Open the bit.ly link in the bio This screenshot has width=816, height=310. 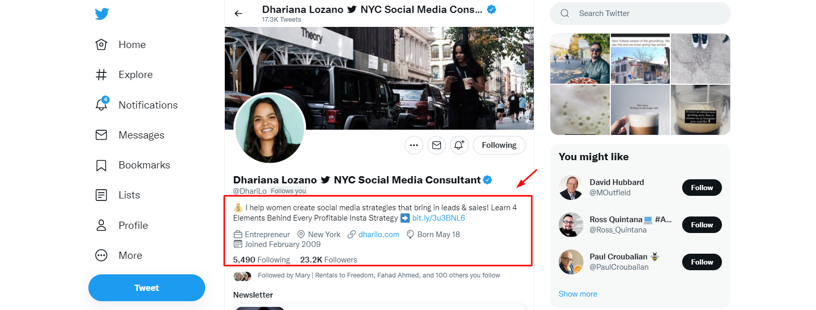click(437, 218)
